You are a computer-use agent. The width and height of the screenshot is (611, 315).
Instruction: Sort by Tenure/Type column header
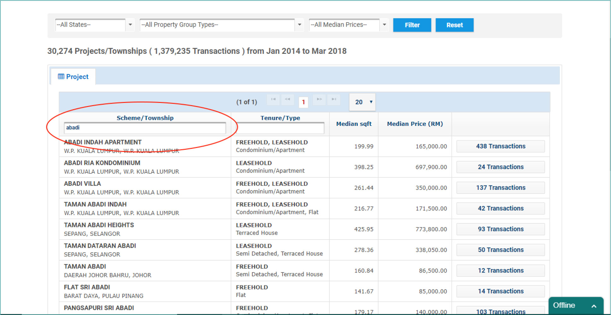coord(280,118)
